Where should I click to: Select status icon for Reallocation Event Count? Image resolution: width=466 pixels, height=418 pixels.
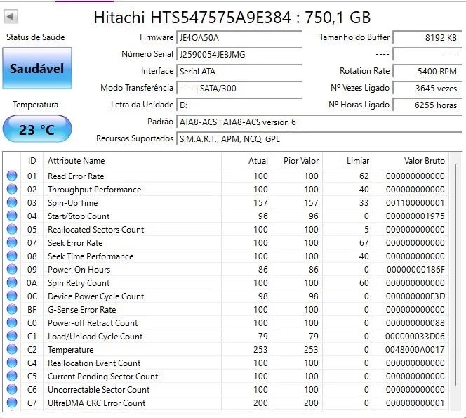pos(12,363)
